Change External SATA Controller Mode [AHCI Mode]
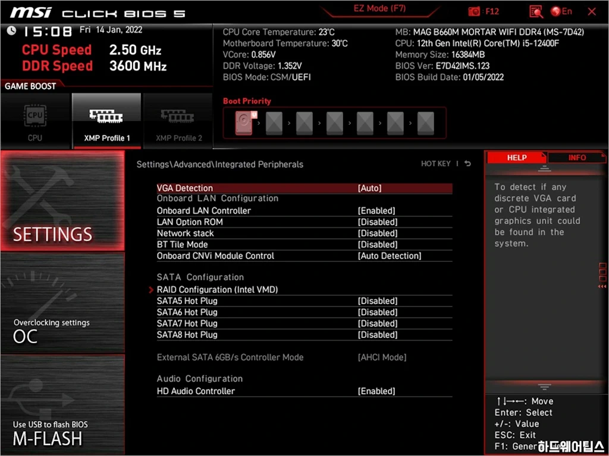Viewport: 609px width, 456px height. tap(382, 357)
